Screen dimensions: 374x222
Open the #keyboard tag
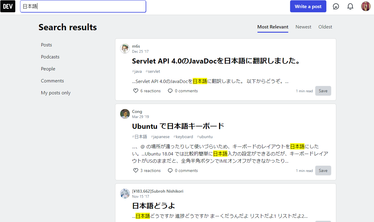coord(183,137)
